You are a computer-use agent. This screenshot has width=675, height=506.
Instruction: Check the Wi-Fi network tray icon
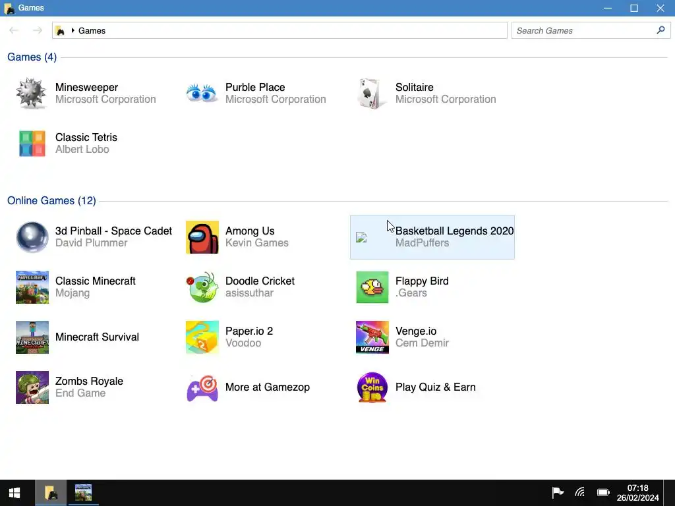point(580,492)
